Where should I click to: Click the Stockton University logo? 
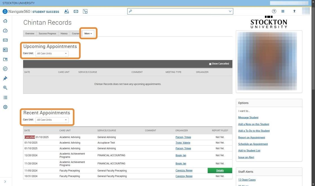(269, 22)
